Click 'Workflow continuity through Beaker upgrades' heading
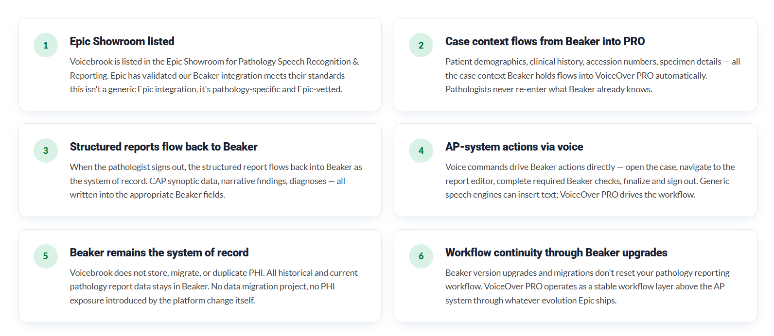The image size is (774, 336). coord(556,252)
